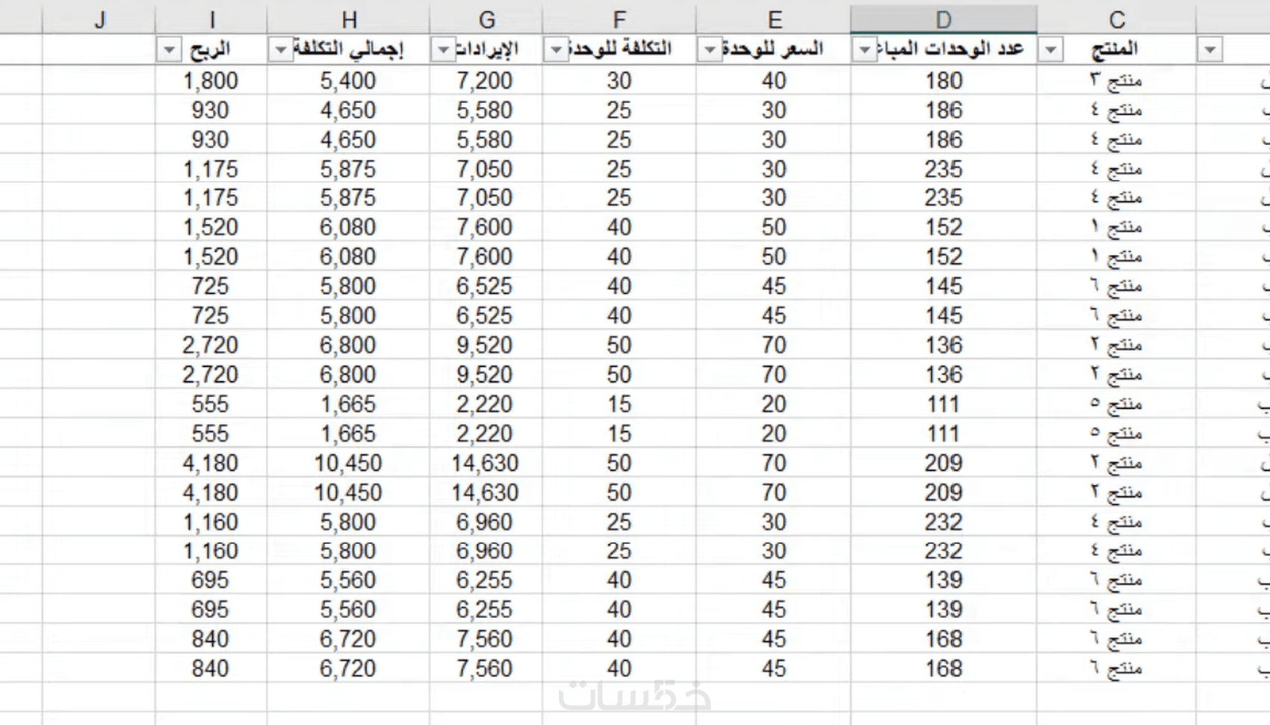Select column F header
Image resolution: width=1270 pixels, height=725 pixels.
(619, 19)
